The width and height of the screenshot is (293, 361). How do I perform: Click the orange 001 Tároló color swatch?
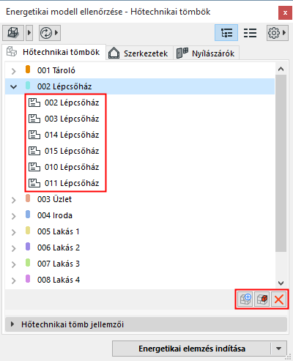coord(28,70)
